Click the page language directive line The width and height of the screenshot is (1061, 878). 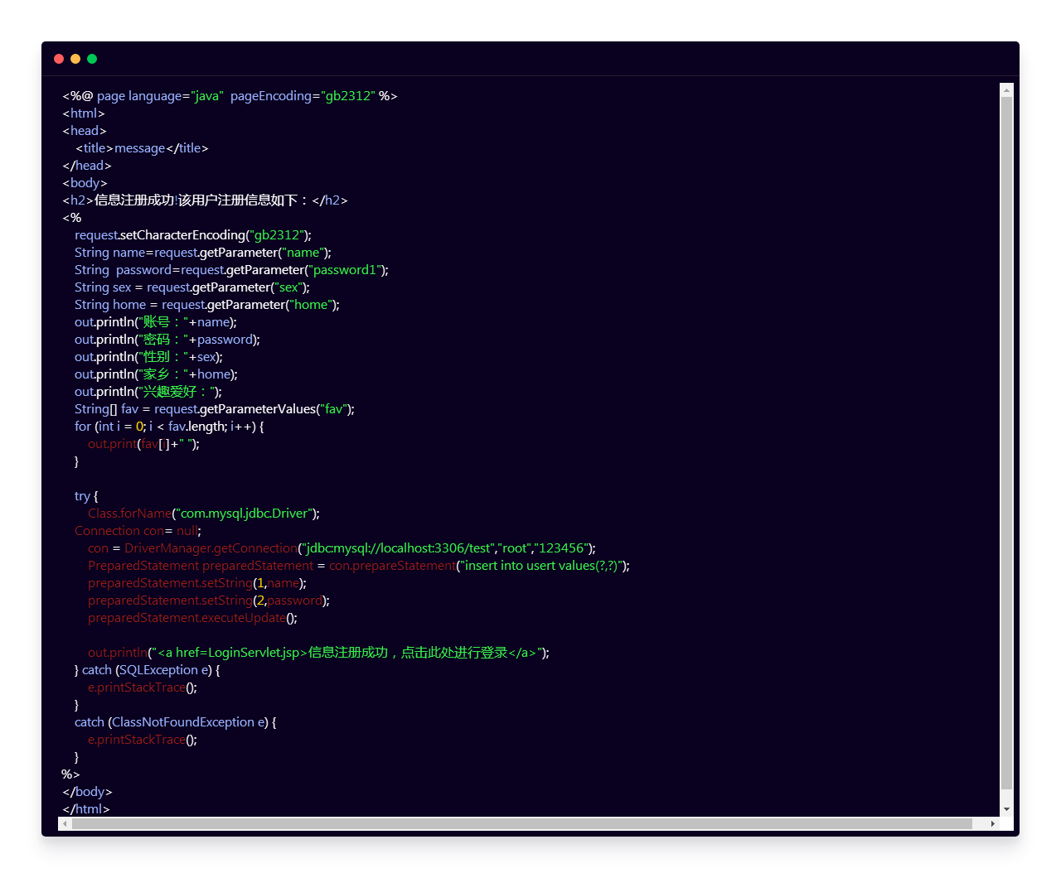pyautogui.click(x=230, y=96)
